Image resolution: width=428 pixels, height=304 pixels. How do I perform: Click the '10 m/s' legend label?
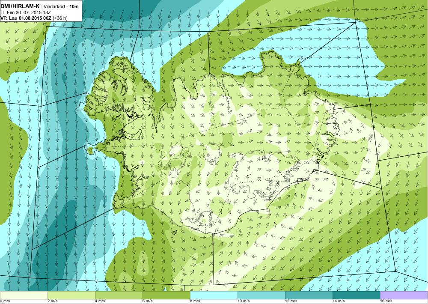(244, 301)
